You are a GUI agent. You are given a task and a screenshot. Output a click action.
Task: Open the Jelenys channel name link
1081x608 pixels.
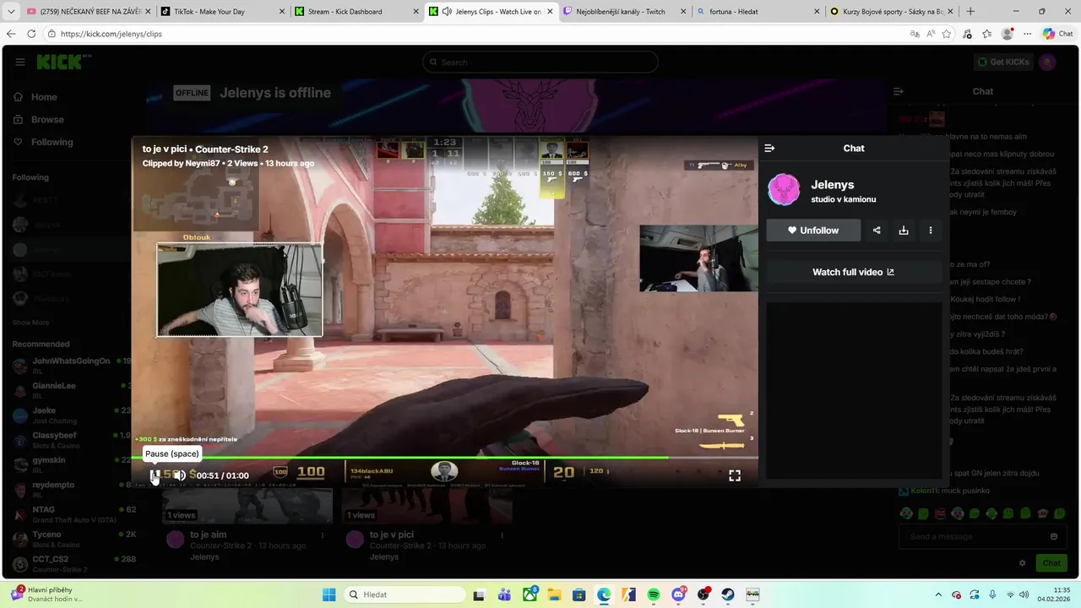coord(832,184)
